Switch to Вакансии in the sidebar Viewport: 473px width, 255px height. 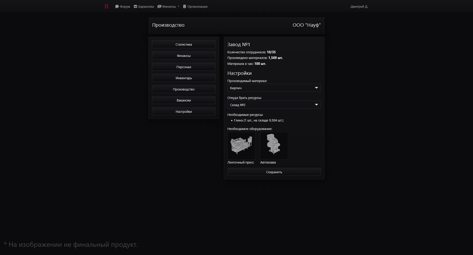tap(184, 100)
